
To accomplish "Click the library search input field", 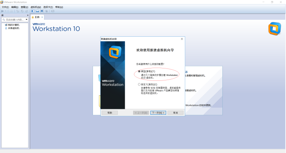I will coord(14,19).
